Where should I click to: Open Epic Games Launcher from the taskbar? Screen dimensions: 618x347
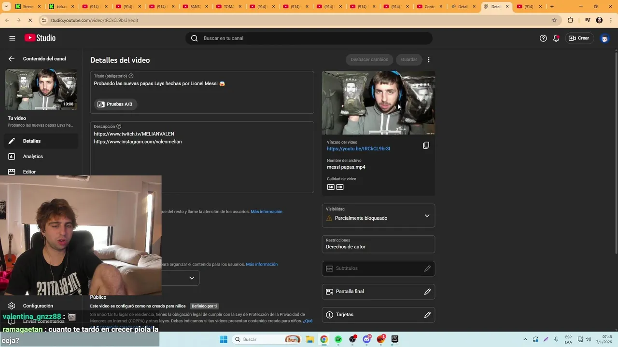[x=395, y=339]
